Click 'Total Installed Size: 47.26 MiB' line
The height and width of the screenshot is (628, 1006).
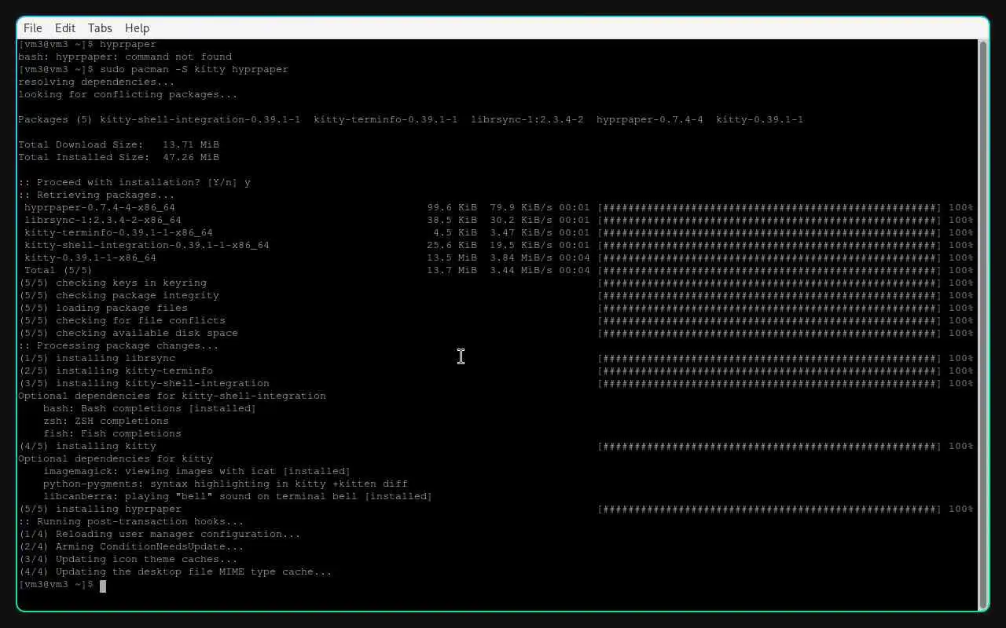click(119, 157)
